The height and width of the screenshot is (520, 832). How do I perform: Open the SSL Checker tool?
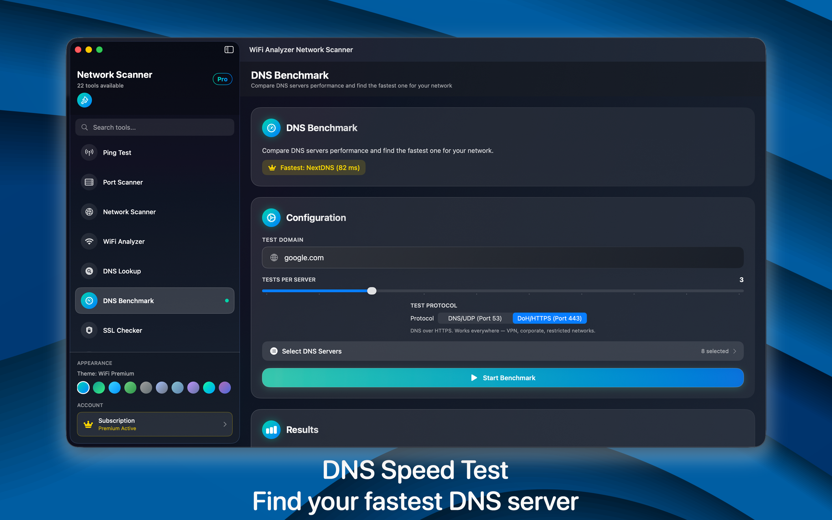122,330
